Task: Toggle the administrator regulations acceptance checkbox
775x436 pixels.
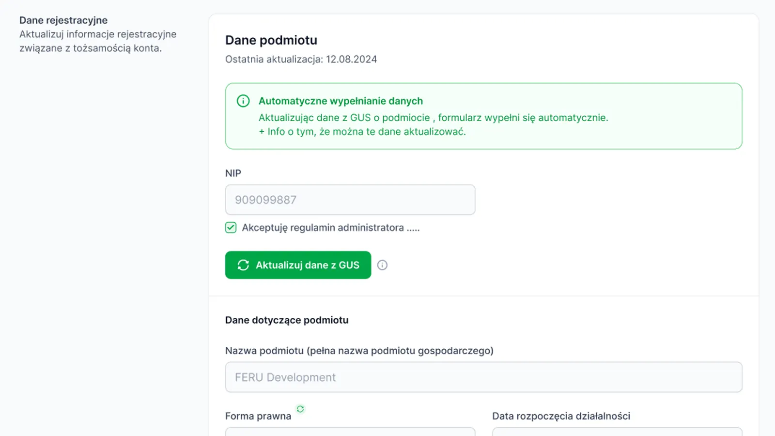Action: [230, 227]
